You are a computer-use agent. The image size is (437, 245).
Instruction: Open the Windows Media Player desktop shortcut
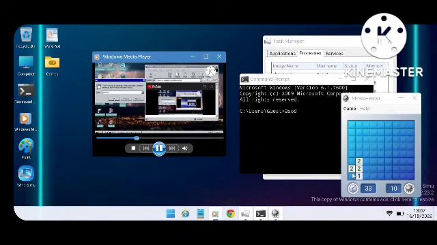[26, 121]
